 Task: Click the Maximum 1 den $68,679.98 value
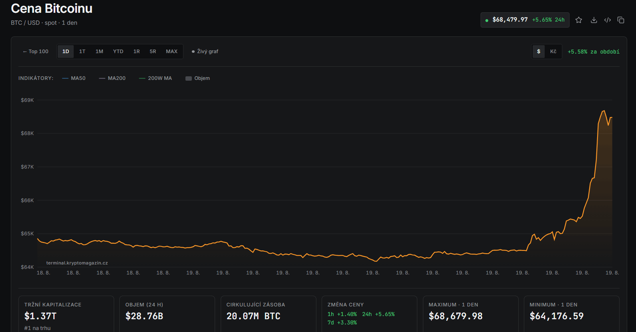[455, 316]
